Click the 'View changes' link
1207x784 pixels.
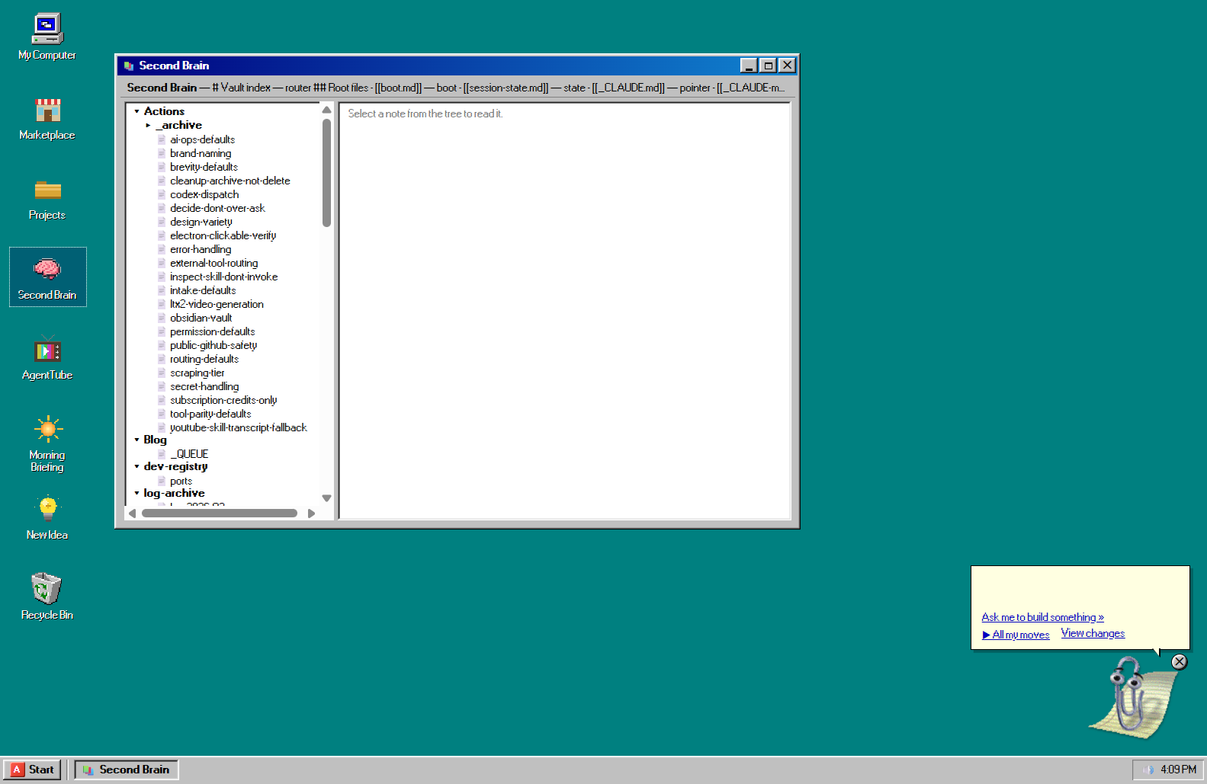1093,633
